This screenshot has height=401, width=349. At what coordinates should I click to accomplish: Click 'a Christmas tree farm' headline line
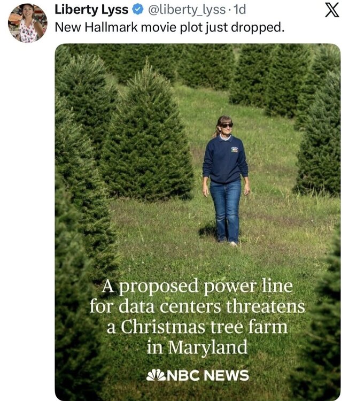(x=197, y=327)
